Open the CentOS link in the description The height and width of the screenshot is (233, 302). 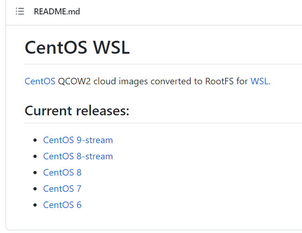click(x=40, y=81)
